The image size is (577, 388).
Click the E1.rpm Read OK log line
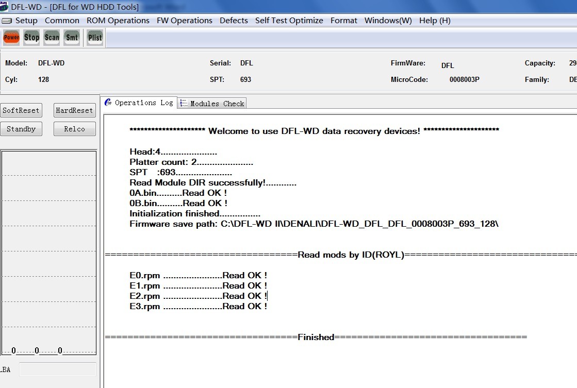click(x=199, y=286)
